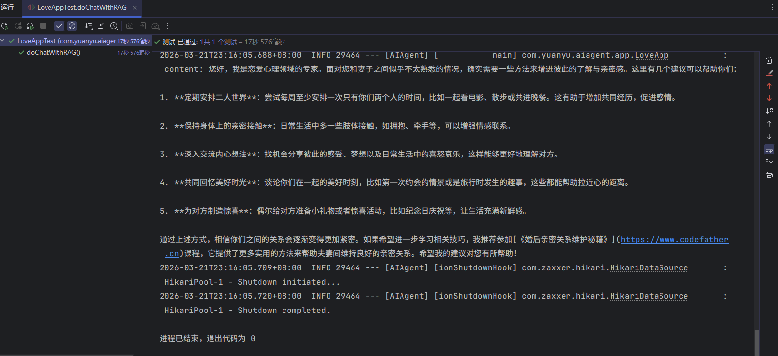This screenshot has height=356, width=778.
Task: Go up the stack trace gray arrow
Action: click(x=769, y=124)
